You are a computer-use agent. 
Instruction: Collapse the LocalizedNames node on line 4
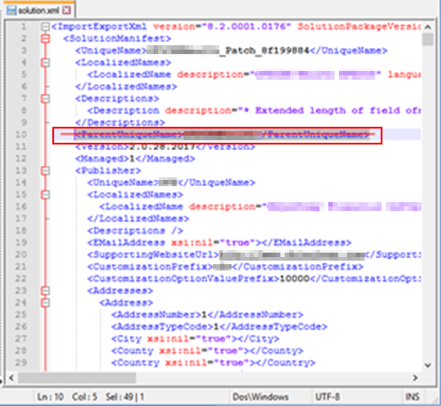coord(45,63)
